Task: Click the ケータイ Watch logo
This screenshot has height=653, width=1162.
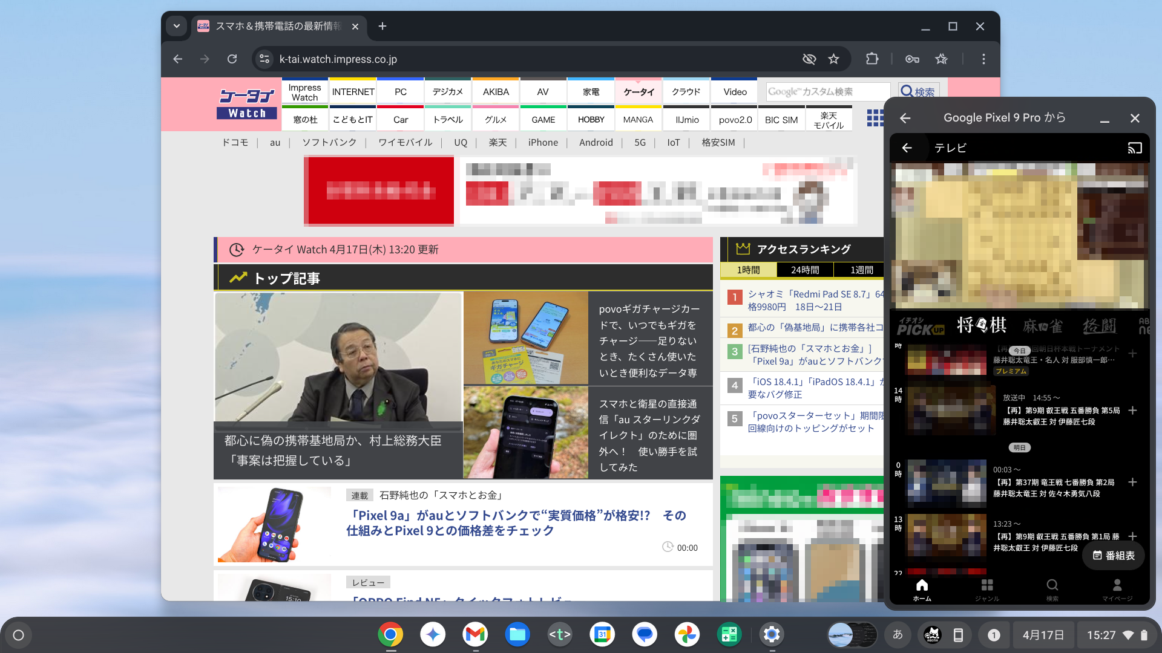Action: tap(247, 104)
